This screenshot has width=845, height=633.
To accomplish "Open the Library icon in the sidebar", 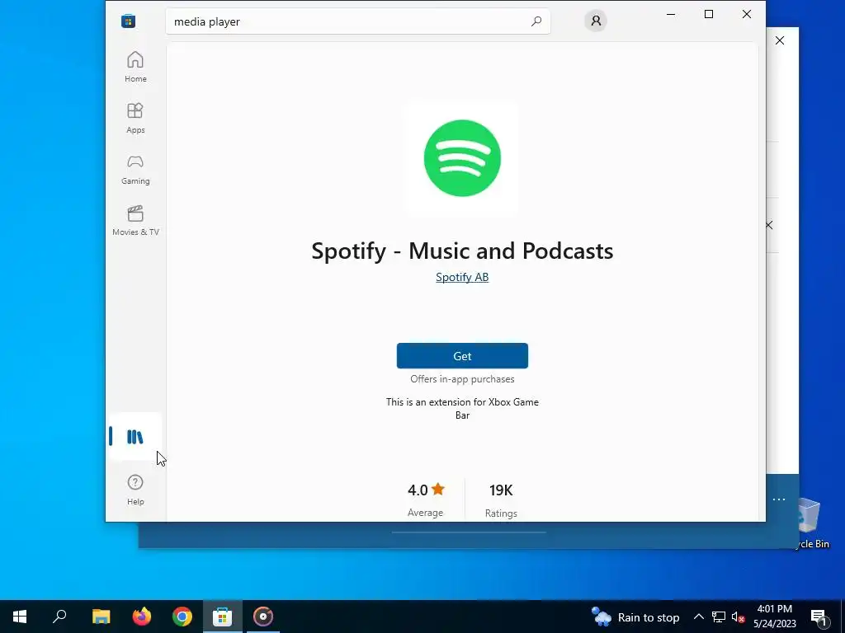I will point(135,437).
